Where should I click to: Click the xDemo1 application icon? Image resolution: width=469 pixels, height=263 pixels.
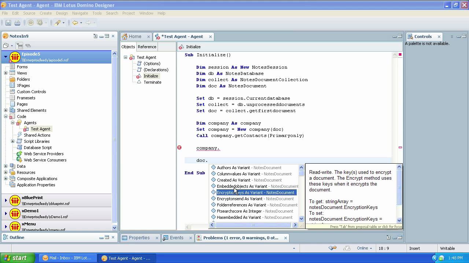coord(15,213)
